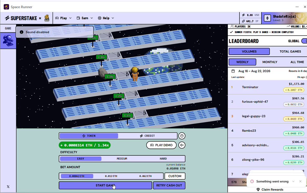Expand the Play dropdown menu
The image size is (307, 193).
click(64, 18)
